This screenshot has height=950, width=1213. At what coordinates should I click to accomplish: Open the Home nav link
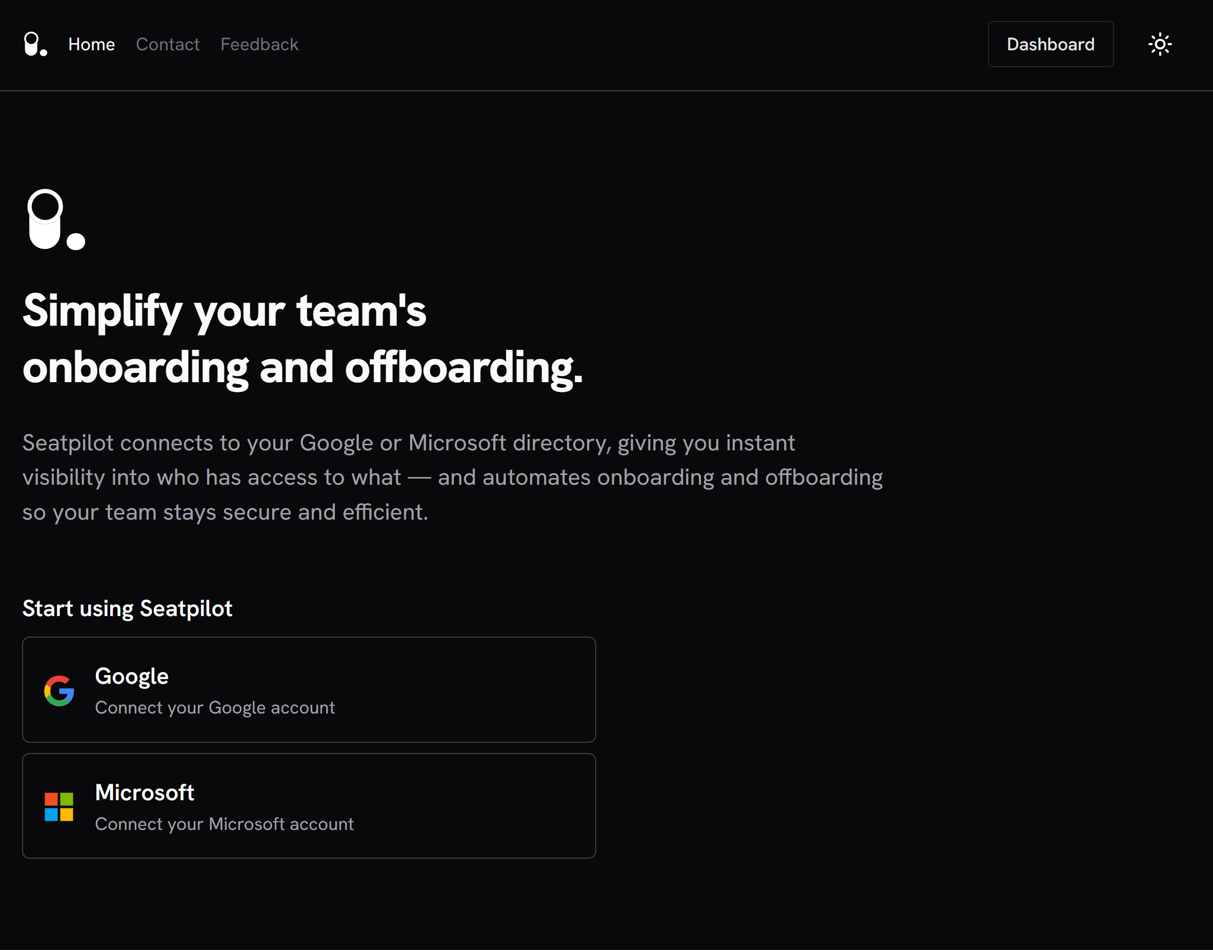pyautogui.click(x=92, y=44)
